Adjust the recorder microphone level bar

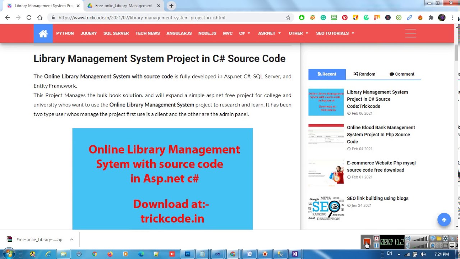tap(420, 245)
